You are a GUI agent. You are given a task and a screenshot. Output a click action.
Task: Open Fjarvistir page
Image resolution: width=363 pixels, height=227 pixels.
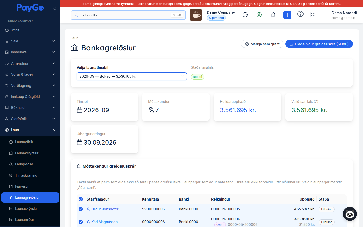tap(30, 186)
